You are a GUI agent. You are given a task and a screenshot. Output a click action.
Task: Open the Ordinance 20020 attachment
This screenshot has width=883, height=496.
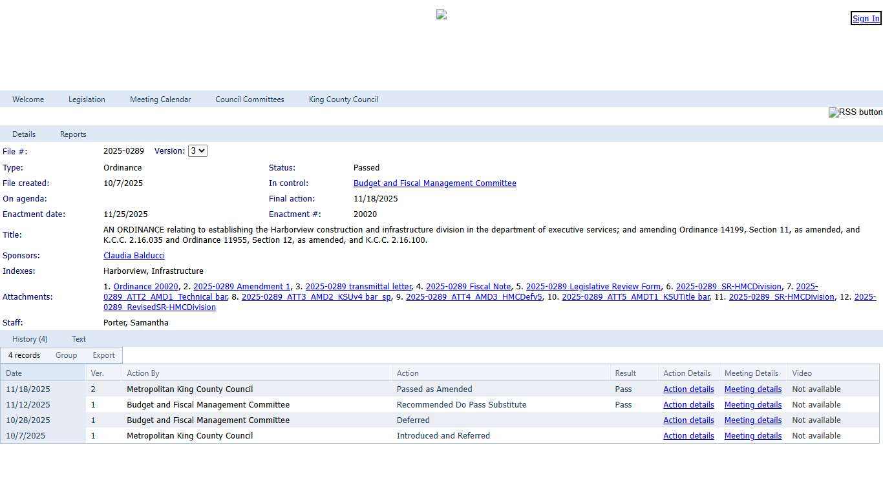(145, 287)
